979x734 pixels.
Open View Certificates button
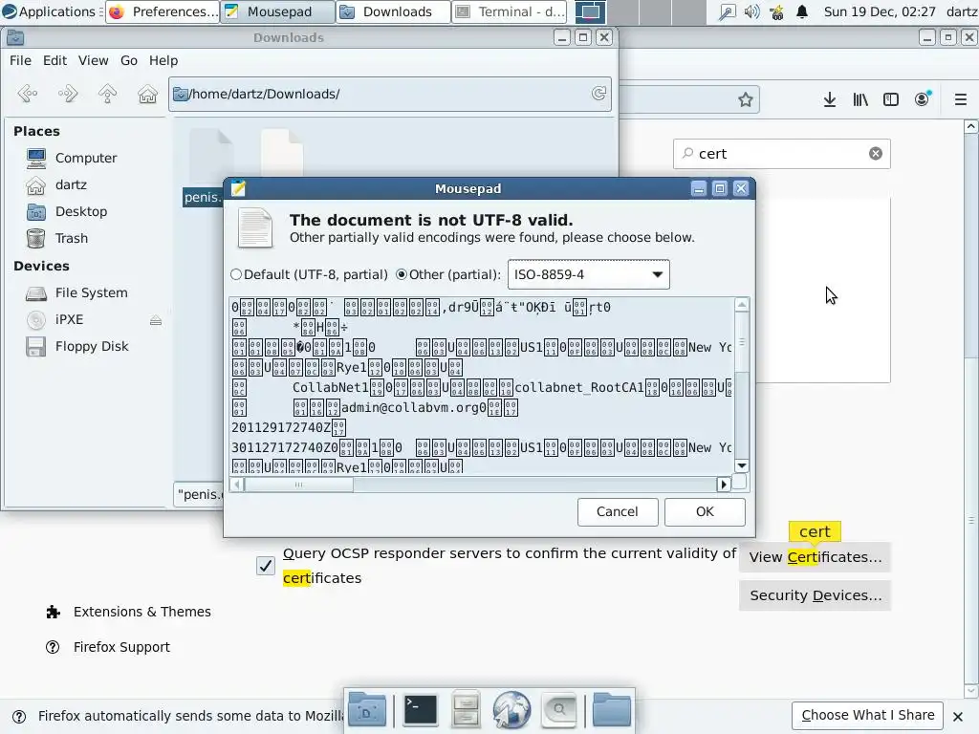pyautogui.click(x=815, y=557)
